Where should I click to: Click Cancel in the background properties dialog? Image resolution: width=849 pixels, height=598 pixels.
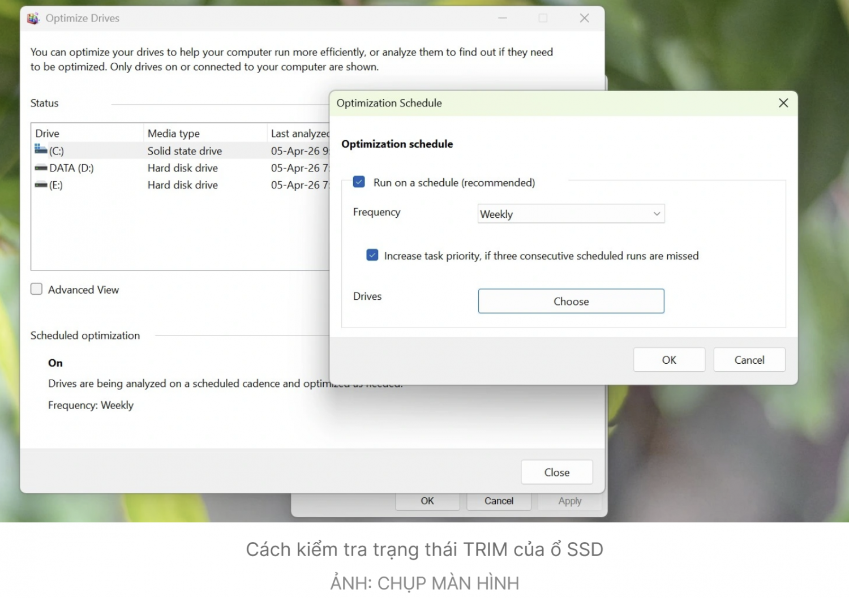point(499,501)
